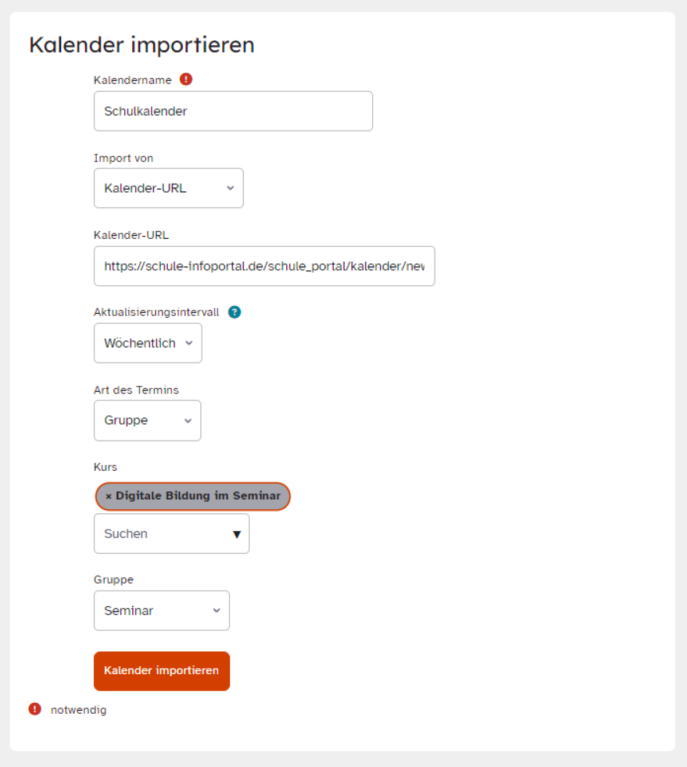Screen dimensions: 687x767
Task: Click the red required icon beside Kalendername
Action: coord(186,79)
